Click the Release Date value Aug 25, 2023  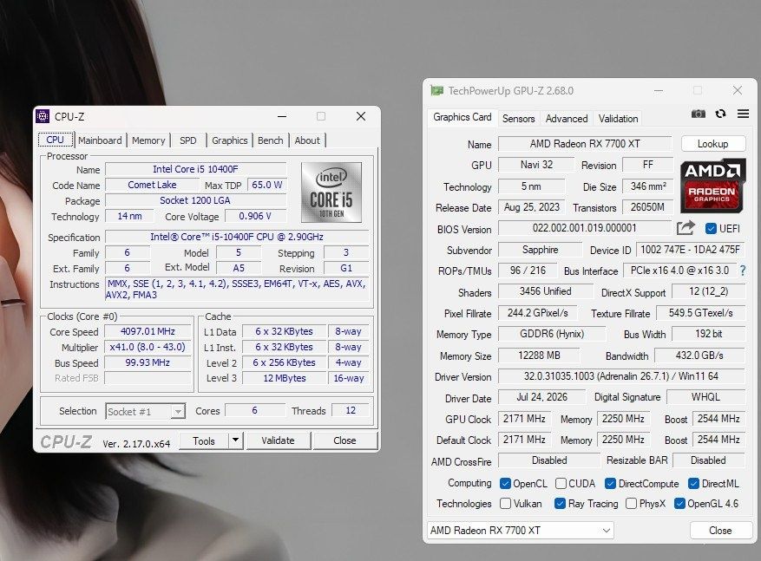point(531,207)
